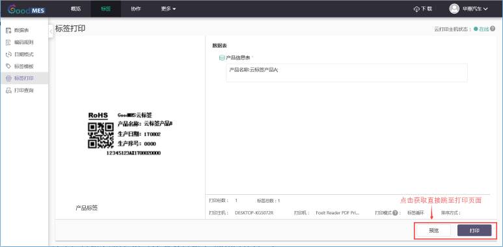
Task: Click the 预览 button
Action: (434, 230)
